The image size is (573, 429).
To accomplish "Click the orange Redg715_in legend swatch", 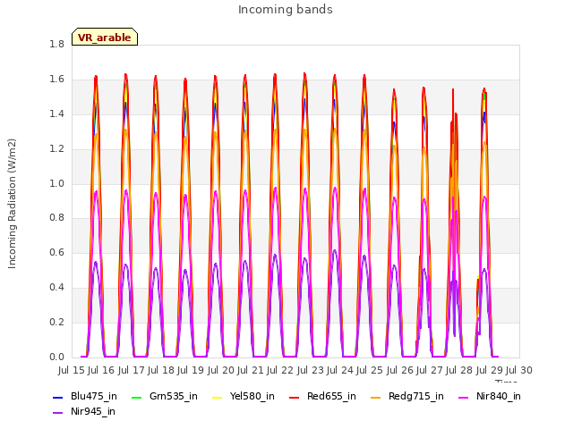I will click(375, 397).
